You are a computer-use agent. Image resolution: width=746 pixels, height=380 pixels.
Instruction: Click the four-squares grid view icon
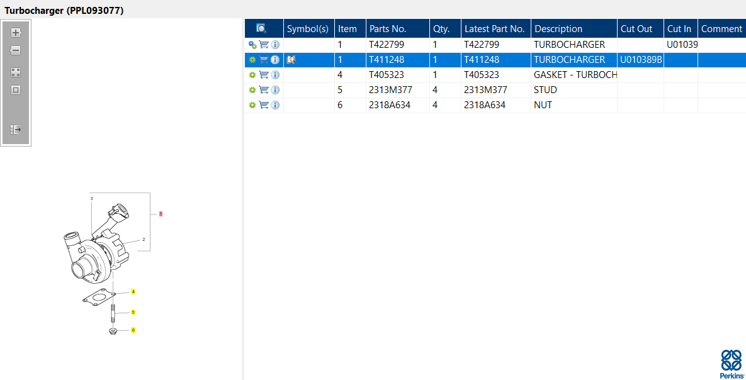click(16, 72)
